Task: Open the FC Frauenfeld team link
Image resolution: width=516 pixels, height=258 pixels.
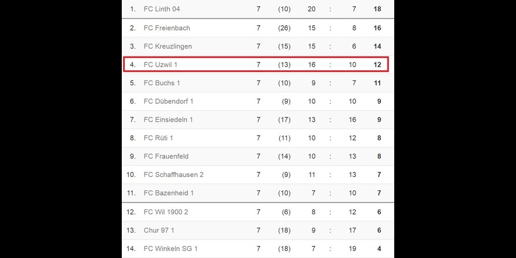Action: (x=166, y=156)
